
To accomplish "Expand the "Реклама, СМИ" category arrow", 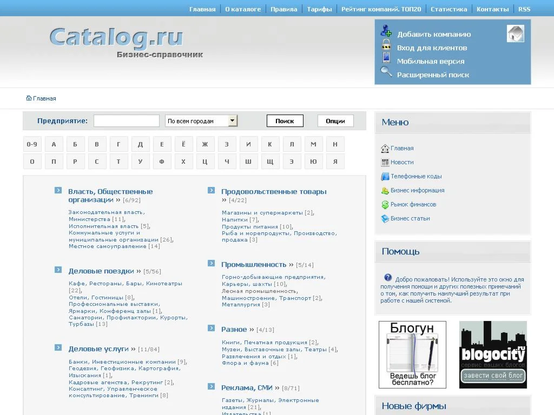I will click(x=212, y=387).
